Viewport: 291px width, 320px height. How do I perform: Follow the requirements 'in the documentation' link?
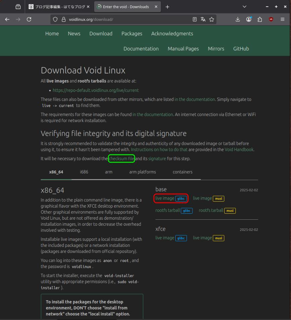point(153,114)
